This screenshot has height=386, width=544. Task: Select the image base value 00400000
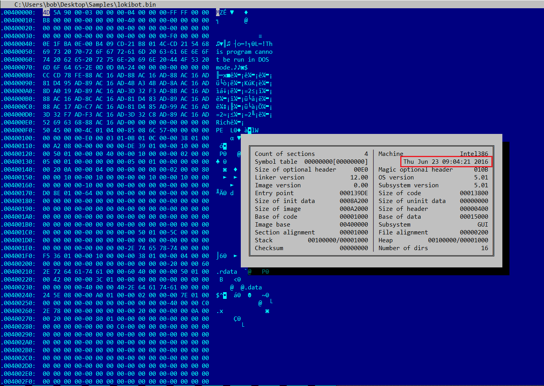point(354,225)
